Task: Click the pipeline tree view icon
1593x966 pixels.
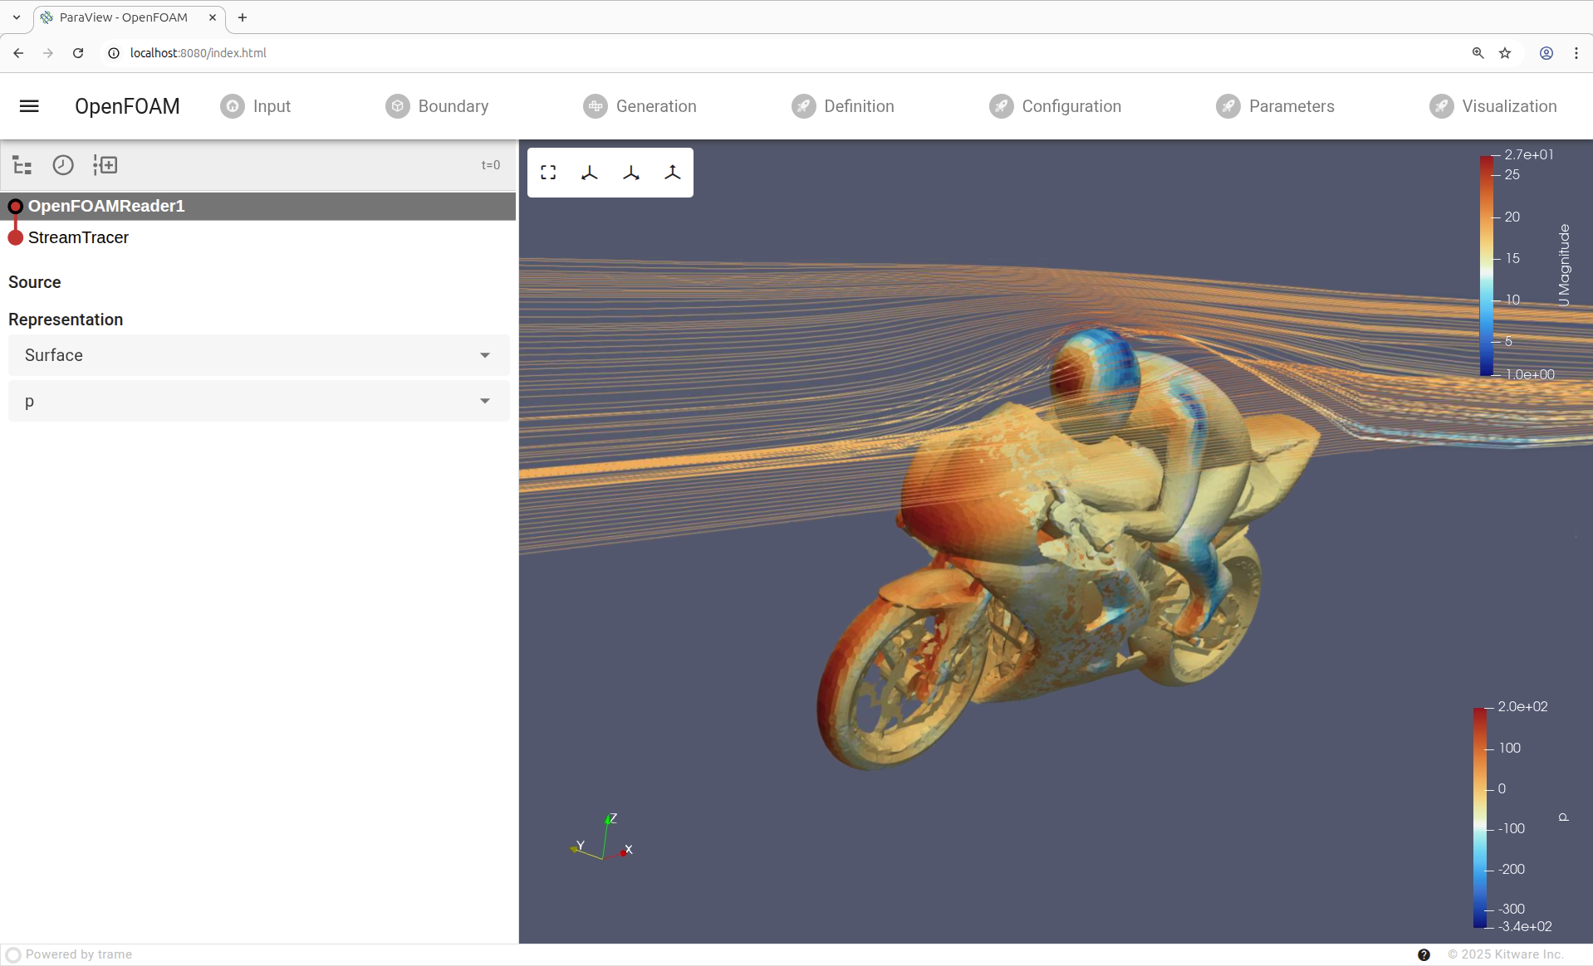Action: [22, 165]
